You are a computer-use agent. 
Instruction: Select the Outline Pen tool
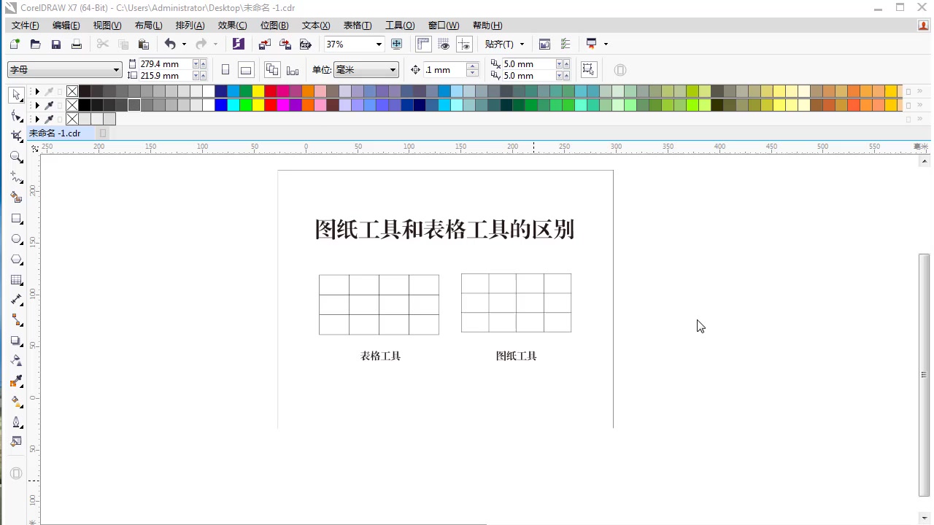(16, 422)
